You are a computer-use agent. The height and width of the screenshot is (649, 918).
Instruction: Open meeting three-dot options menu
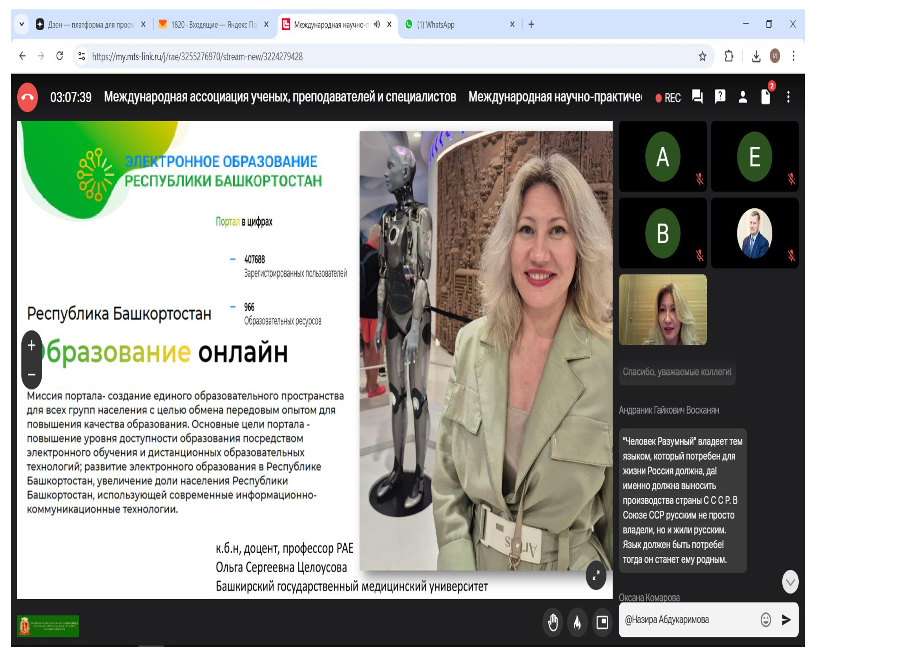tap(788, 97)
